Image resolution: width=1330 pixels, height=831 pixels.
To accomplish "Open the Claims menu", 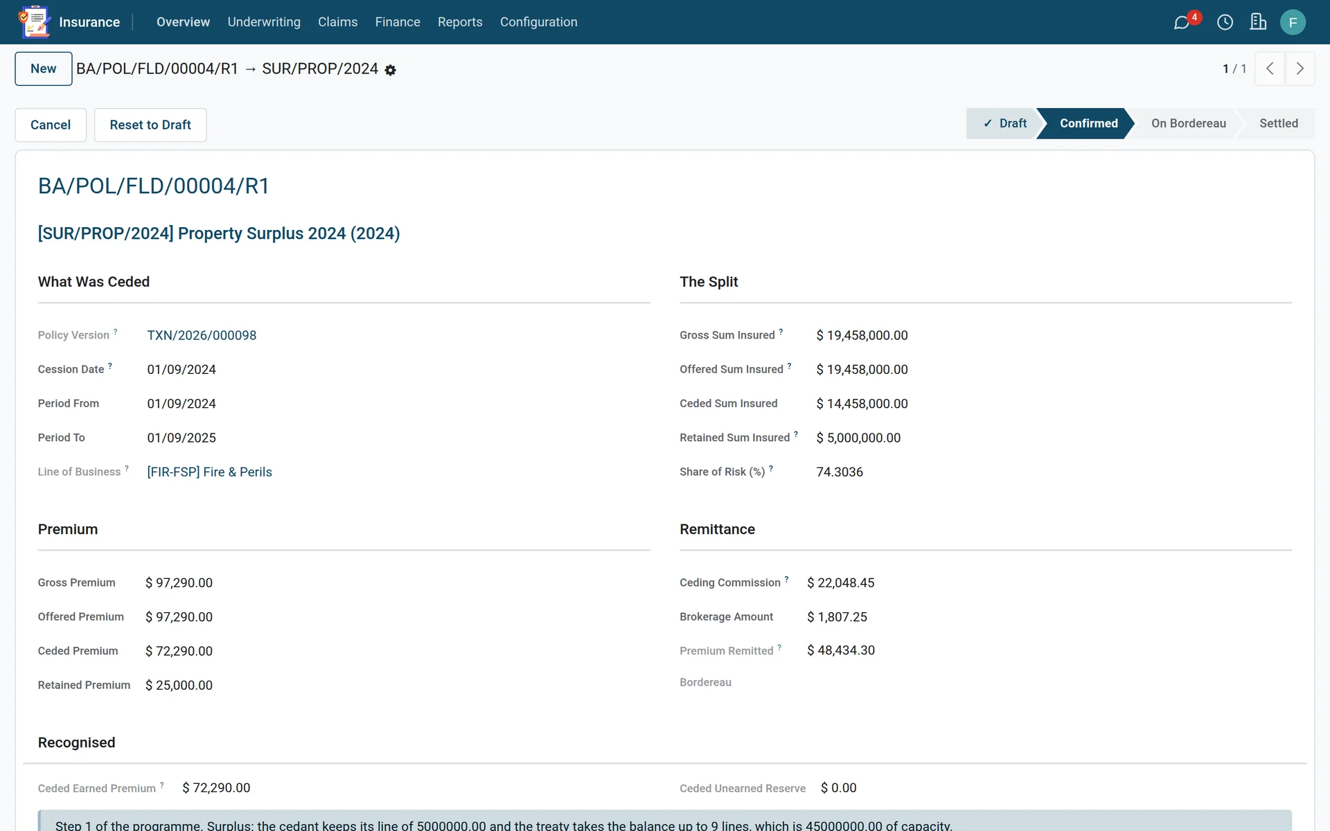I will 338,22.
